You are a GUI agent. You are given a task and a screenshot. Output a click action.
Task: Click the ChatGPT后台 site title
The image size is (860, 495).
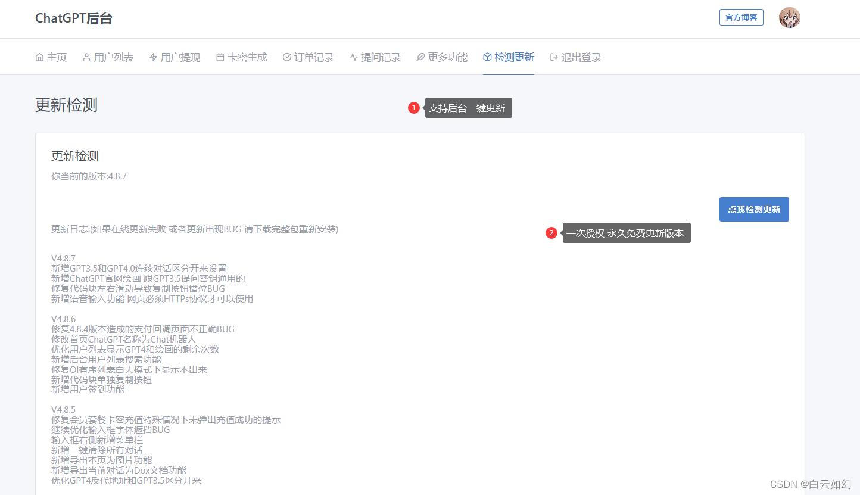(74, 18)
